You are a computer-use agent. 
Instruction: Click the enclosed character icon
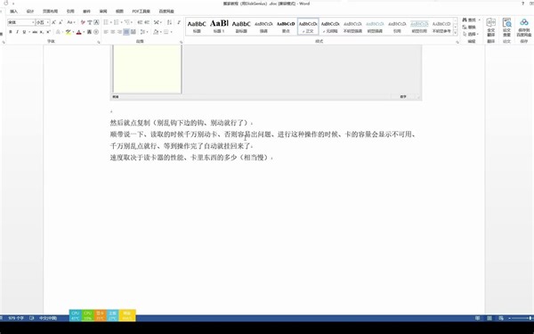(x=96, y=32)
